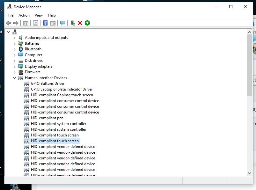Expand the Batteries category
The width and height of the screenshot is (256, 190).
coord(14,43)
